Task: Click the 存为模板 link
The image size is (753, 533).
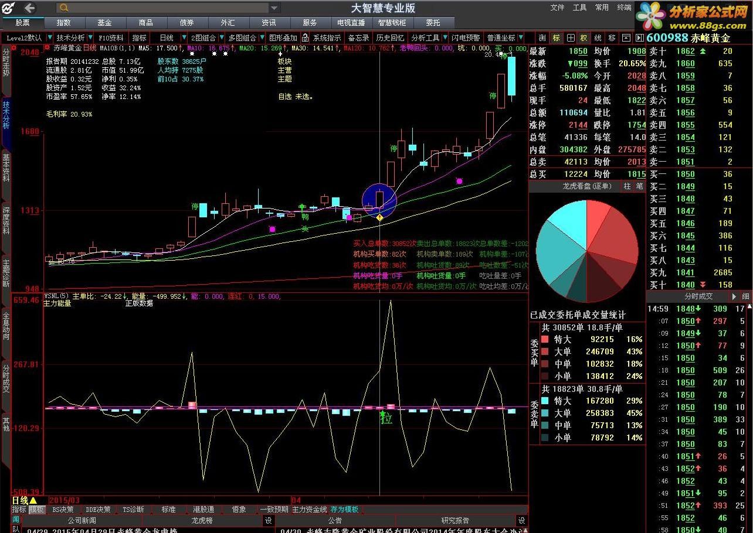Action: coord(345,510)
